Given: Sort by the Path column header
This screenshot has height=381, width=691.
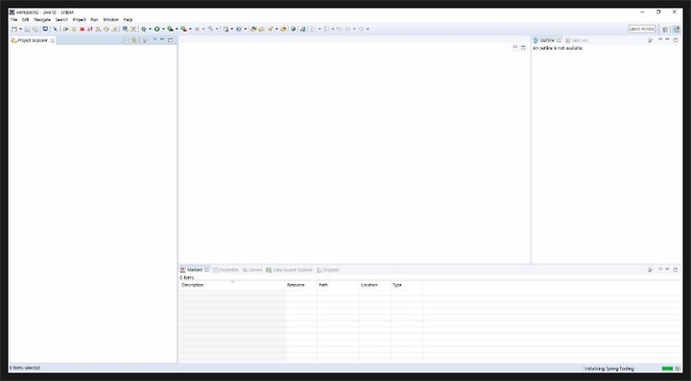Looking at the screenshot, I should (338, 285).
